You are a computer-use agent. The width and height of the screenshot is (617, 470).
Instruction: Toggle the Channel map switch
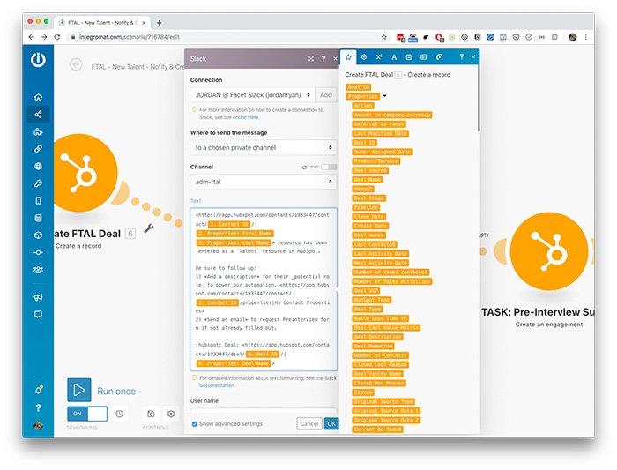click(329, 167)
